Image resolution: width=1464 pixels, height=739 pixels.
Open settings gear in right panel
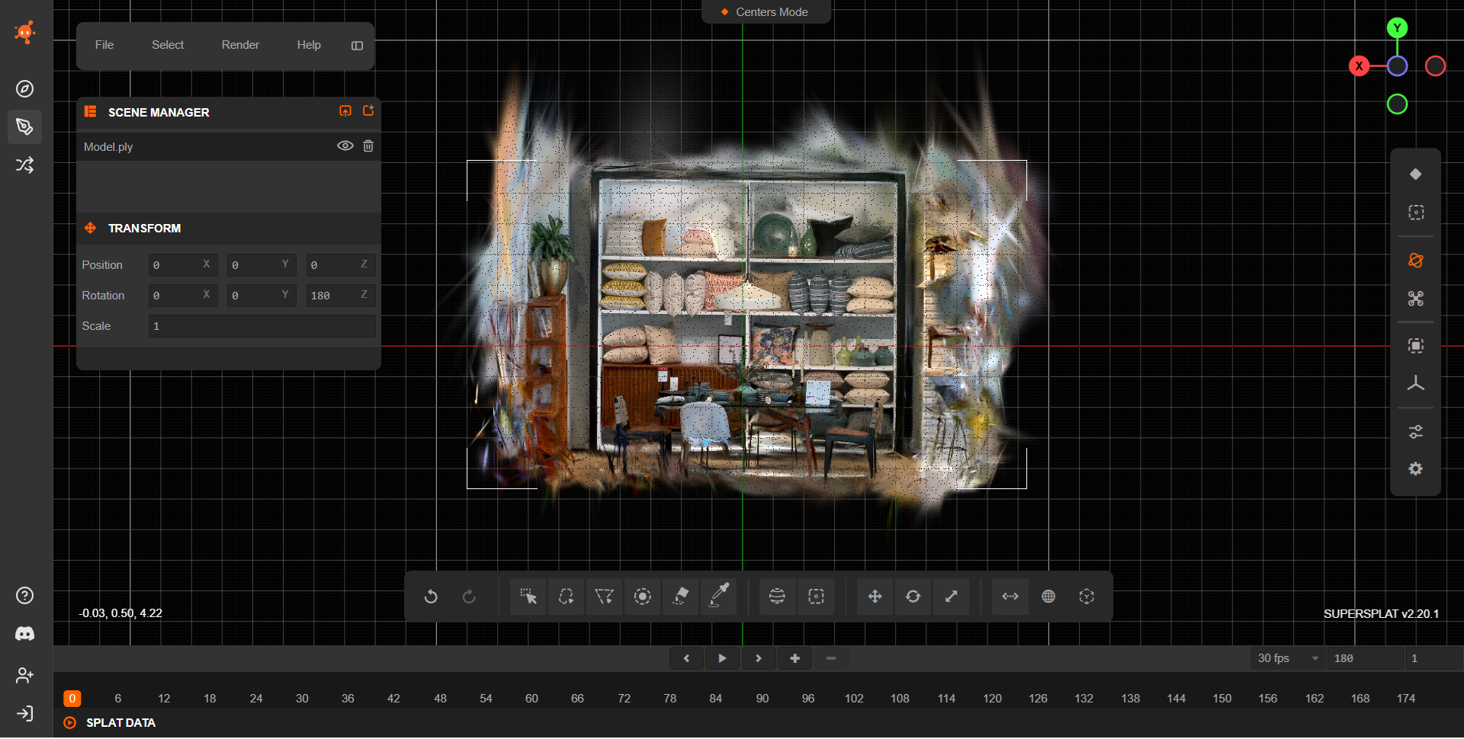[x=1416, y=469]
